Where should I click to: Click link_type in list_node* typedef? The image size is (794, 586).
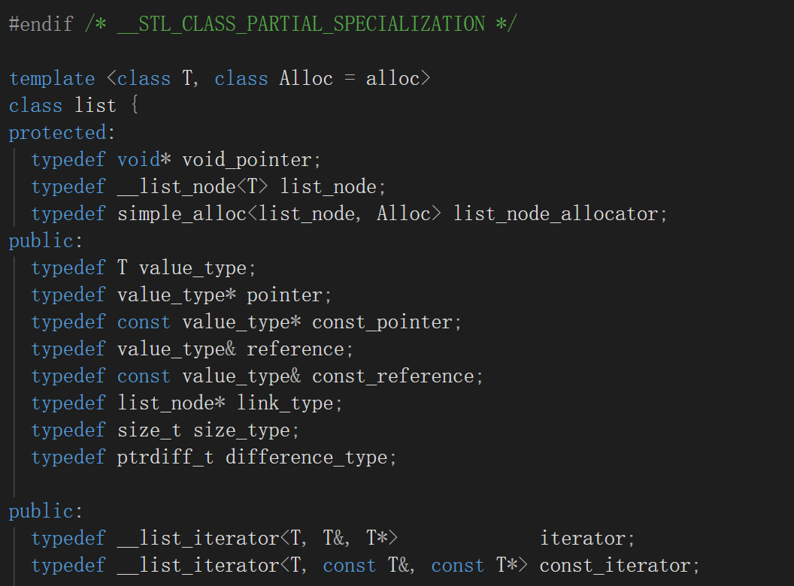284,403
